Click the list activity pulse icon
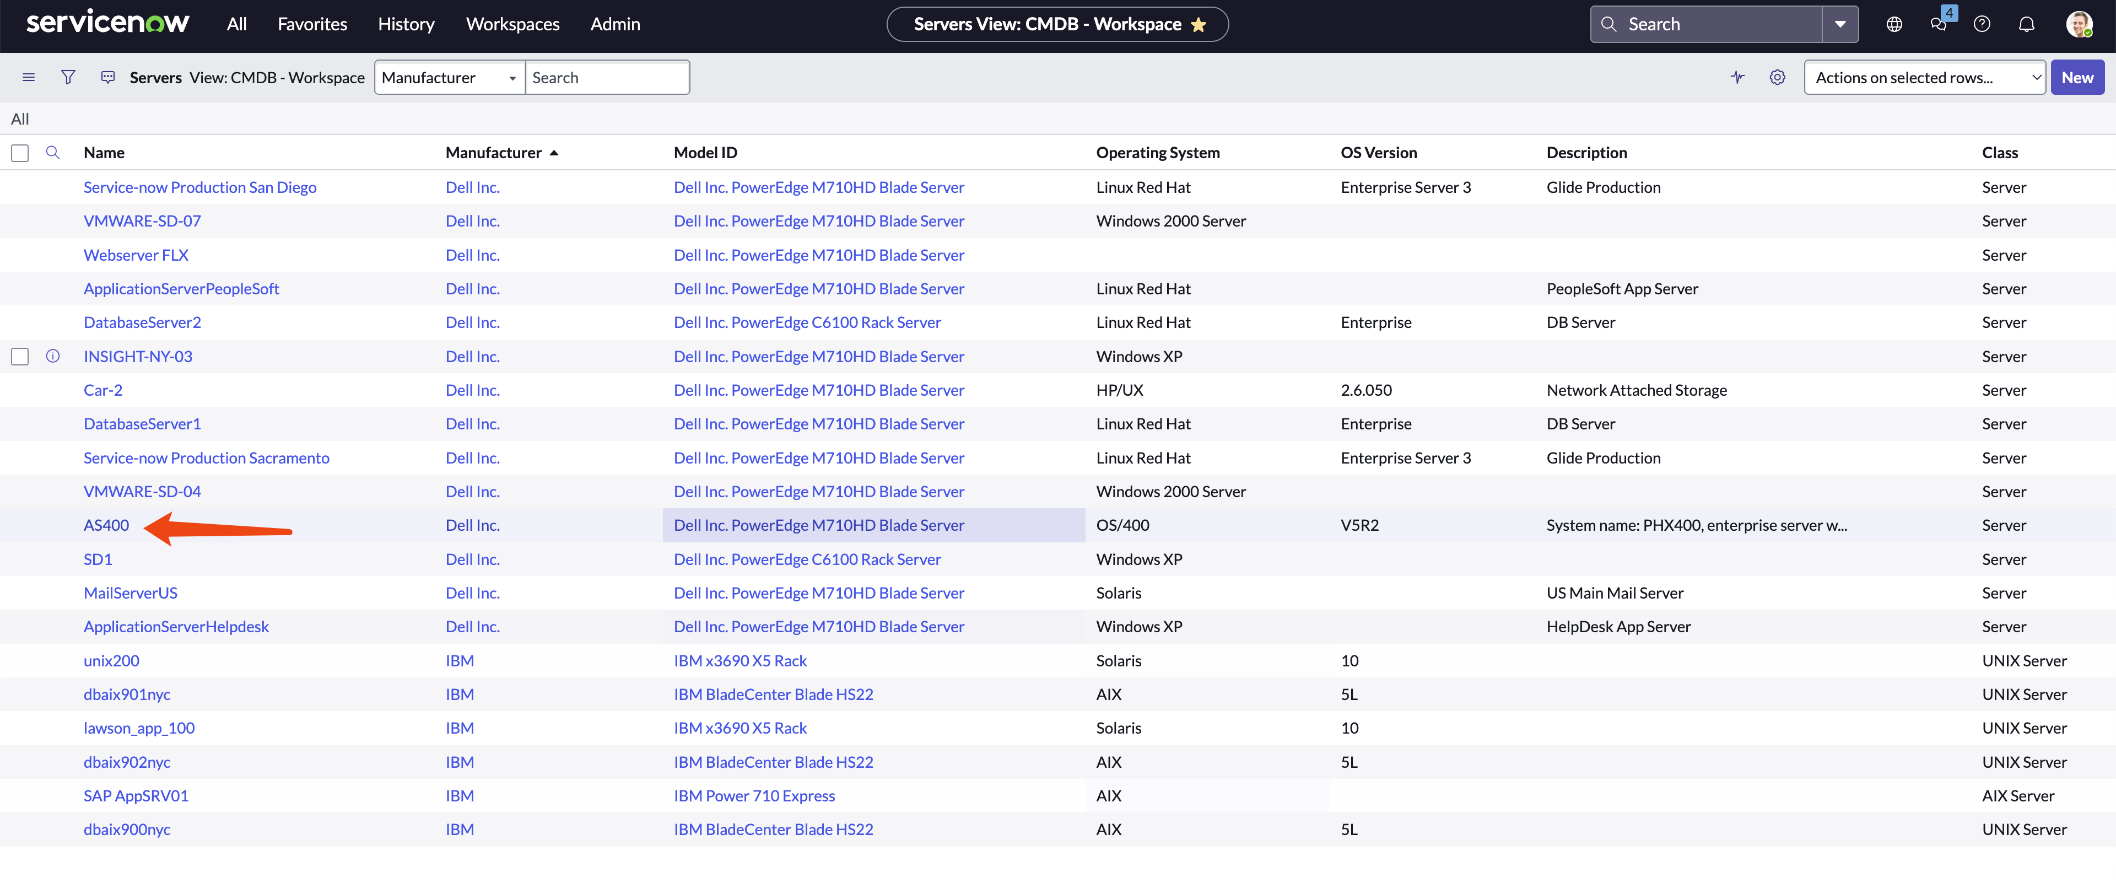 coord(1737,77)
